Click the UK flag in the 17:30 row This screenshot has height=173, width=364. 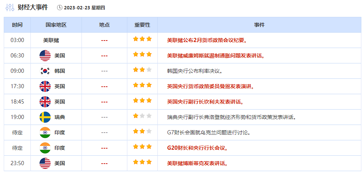[45, 86]
